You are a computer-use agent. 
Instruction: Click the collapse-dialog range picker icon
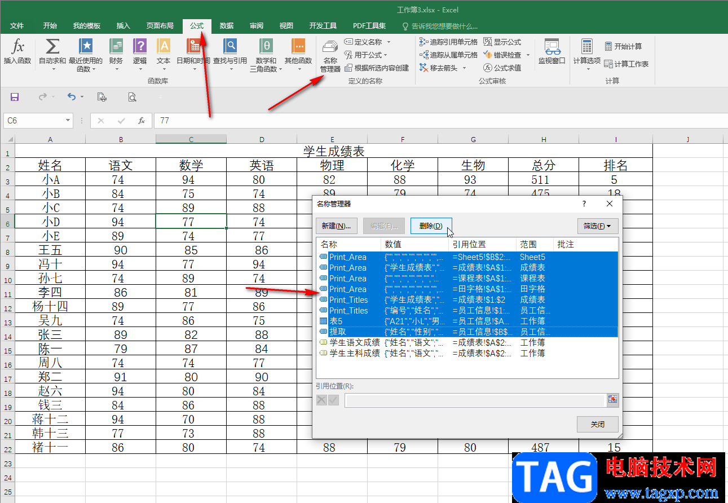tap(613, 400)
